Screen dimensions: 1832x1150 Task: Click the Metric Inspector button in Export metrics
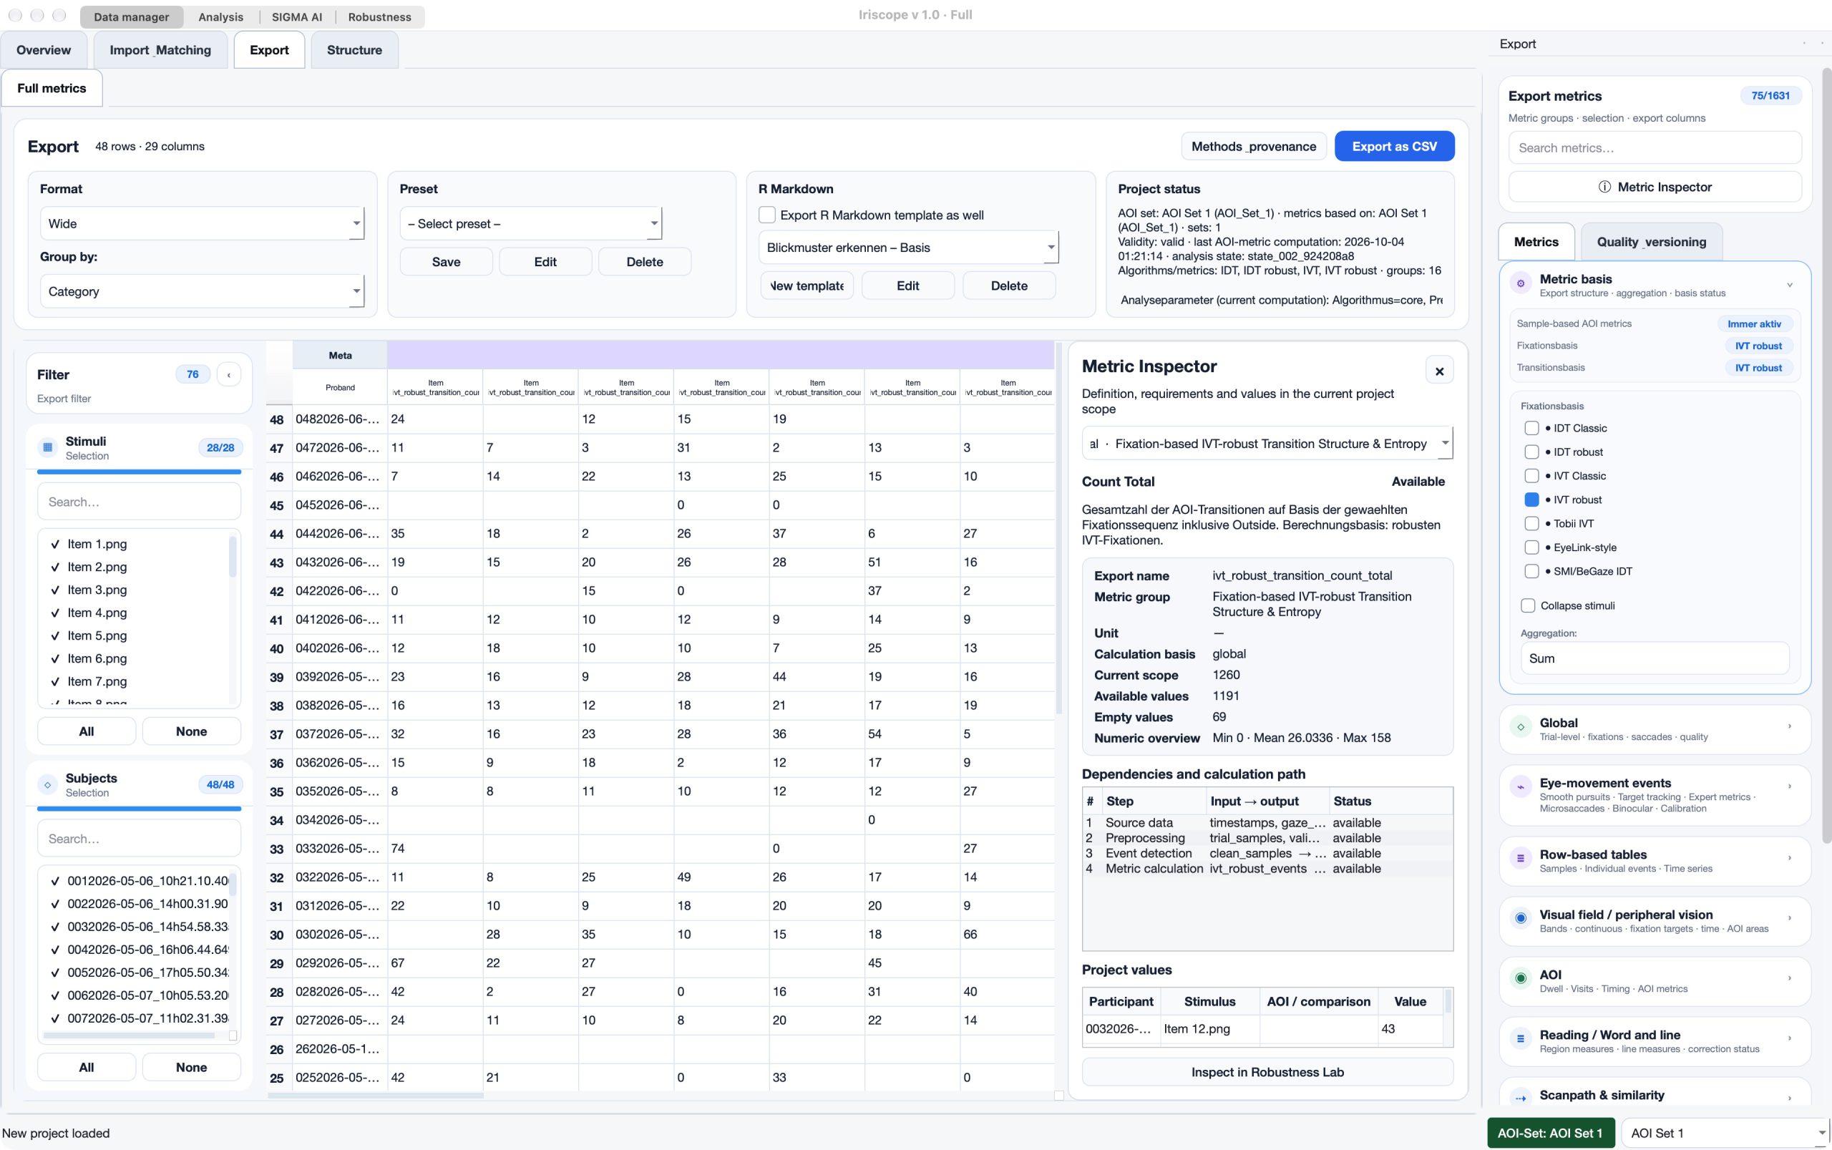[1655, 187]
